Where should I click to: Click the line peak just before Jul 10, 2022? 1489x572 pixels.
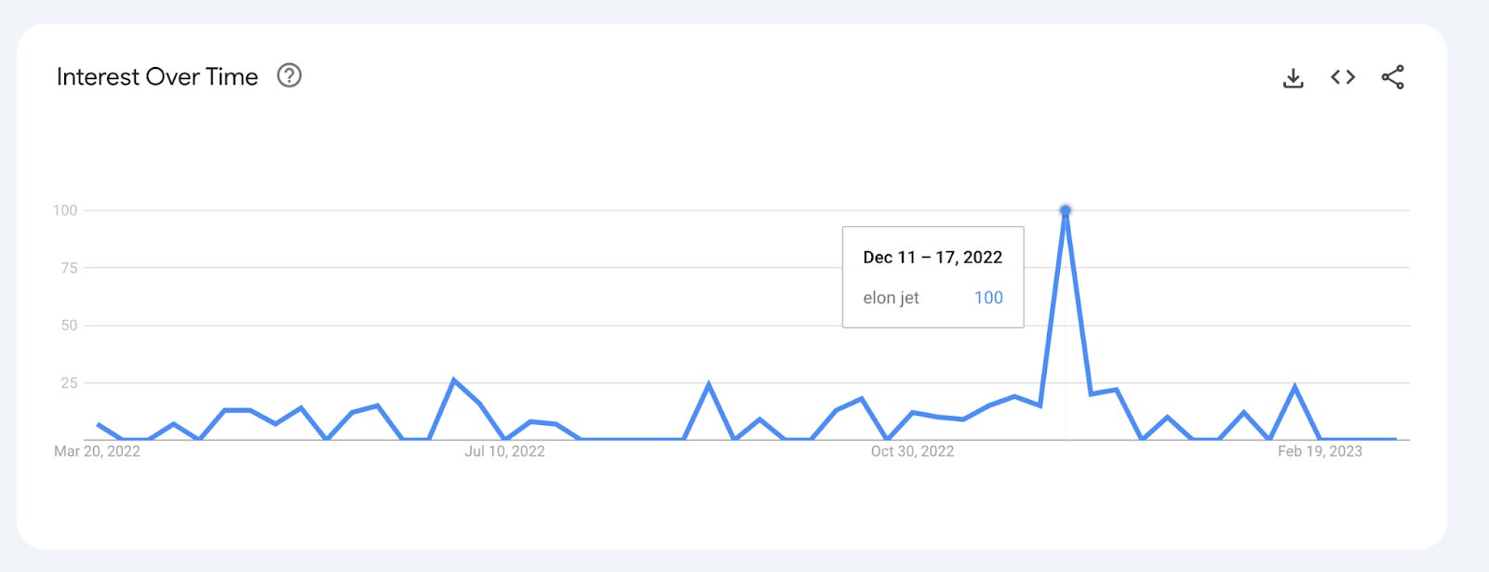click(x=453, y=379)
